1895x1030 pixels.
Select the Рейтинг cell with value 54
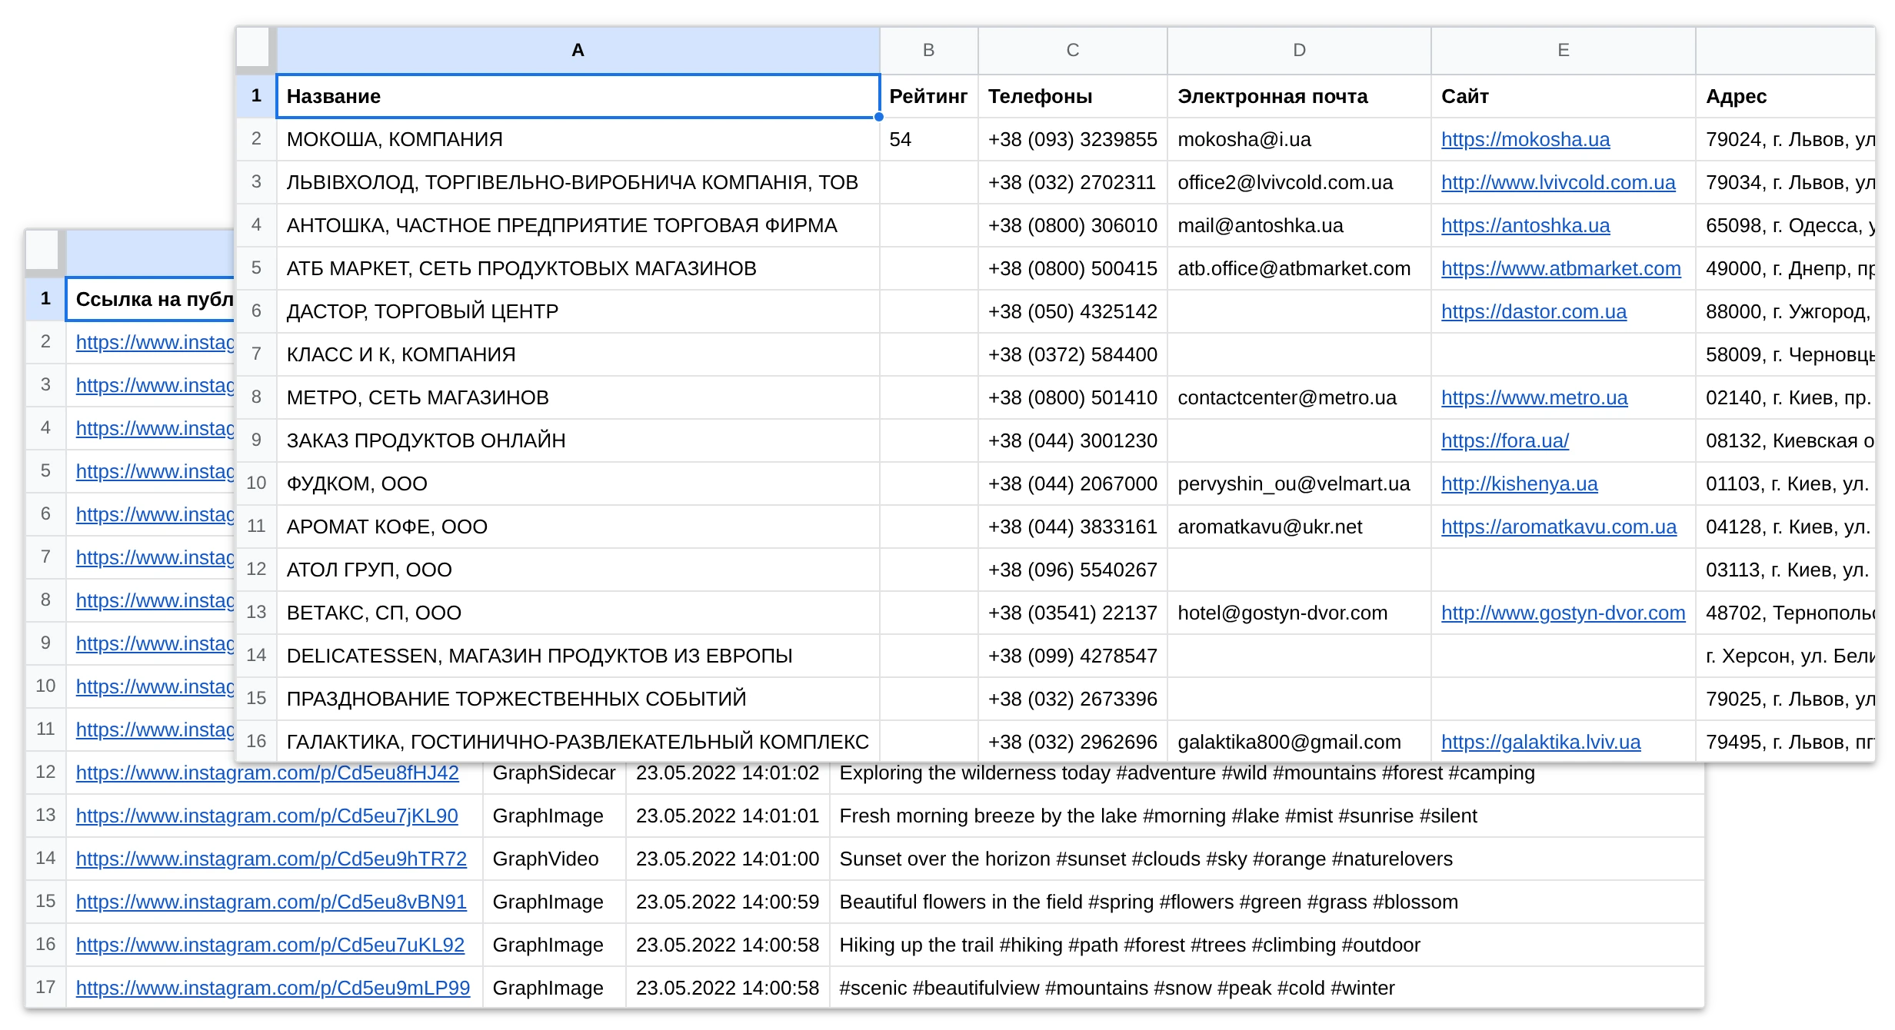tap(928, 139)
